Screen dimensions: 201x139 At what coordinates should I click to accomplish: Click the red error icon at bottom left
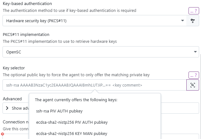(x=2, y=134)
